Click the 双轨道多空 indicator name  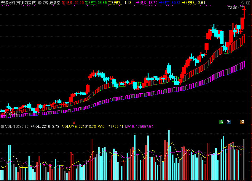[51, 3]
